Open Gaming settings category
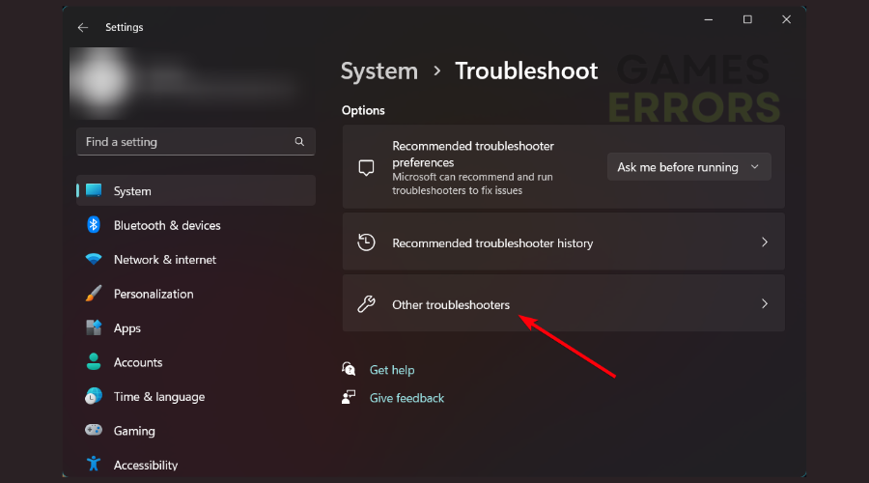The height and width of the screenshot is (483, 869). pos(134,431)
